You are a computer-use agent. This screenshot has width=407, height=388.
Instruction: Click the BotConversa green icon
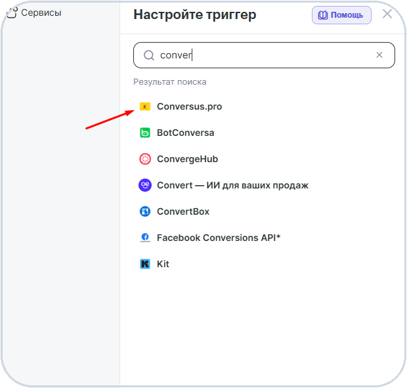pos(145,133)
